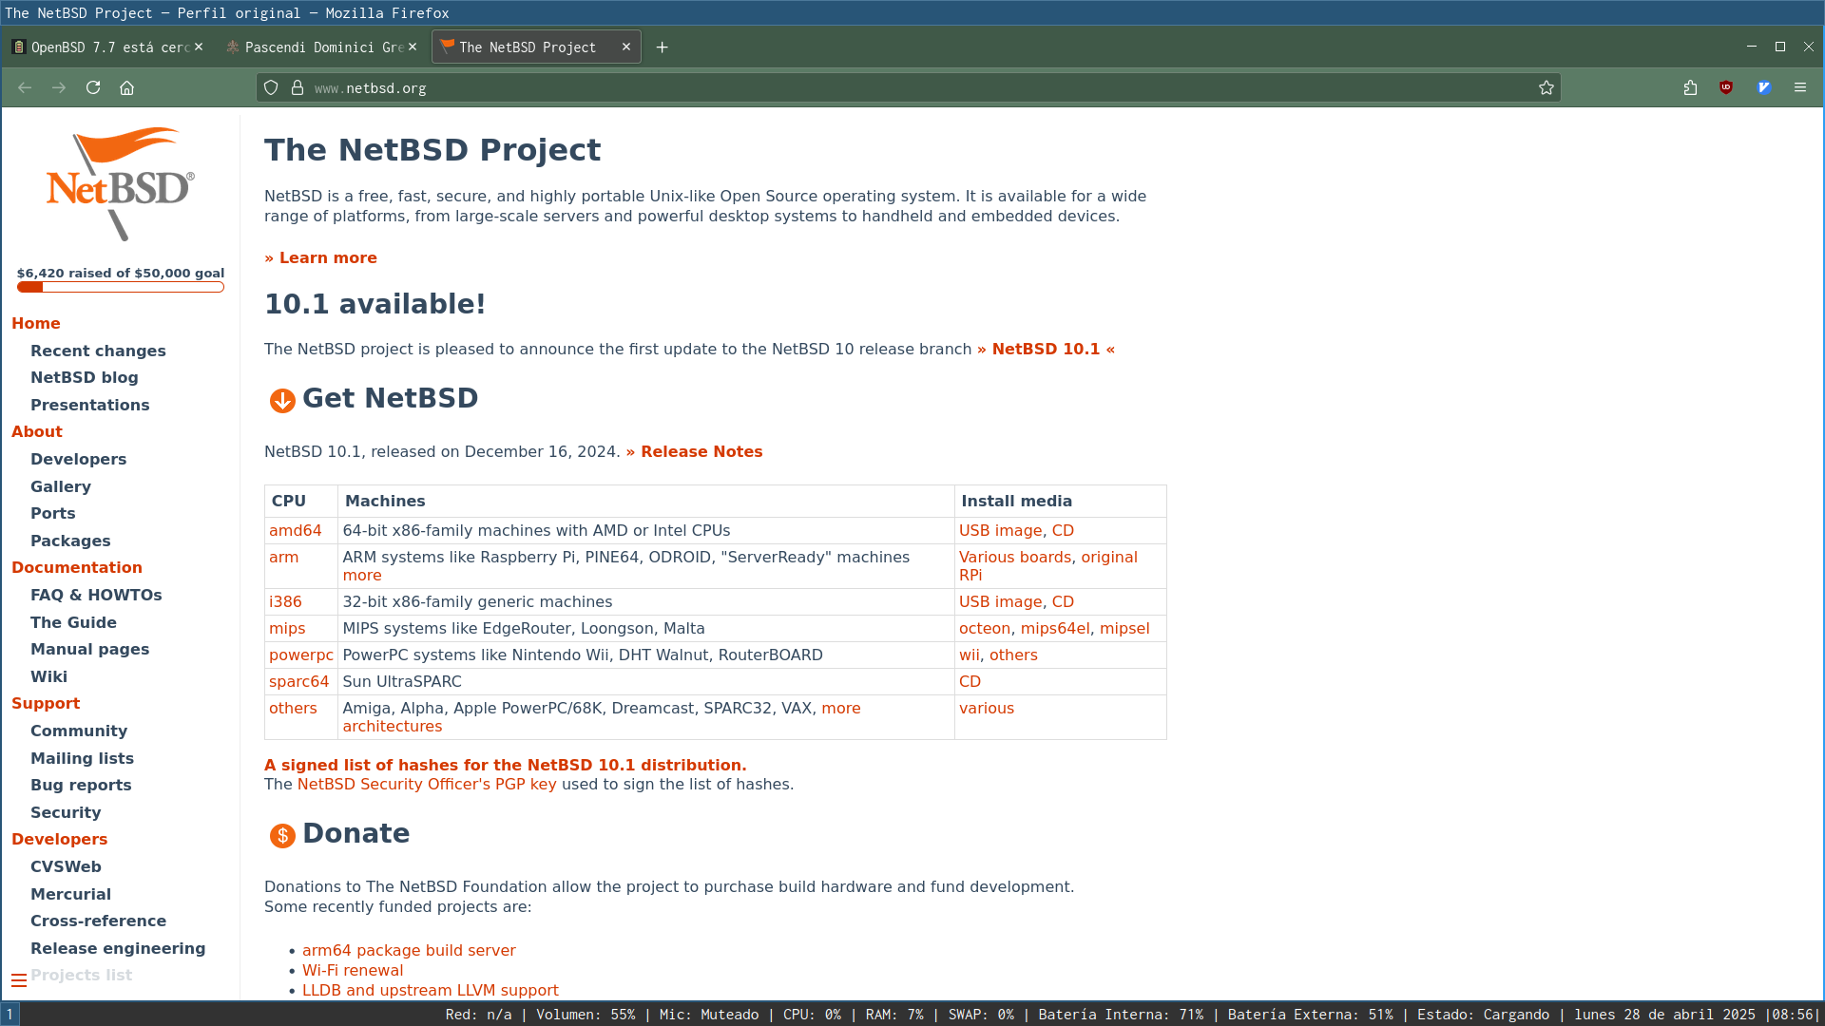
Task: Open the About sidebar section
Action: point(37,431)
